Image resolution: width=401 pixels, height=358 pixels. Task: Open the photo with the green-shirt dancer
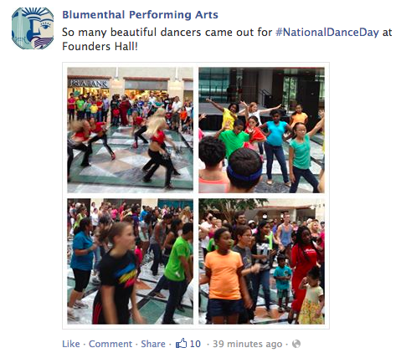(130, 261)
